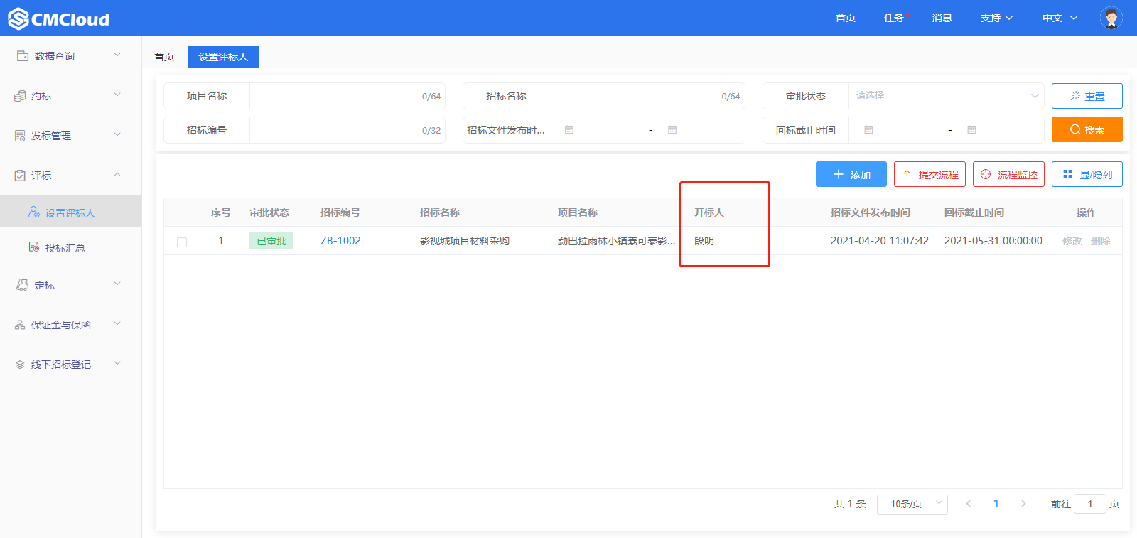Open end date calendar for 招标文件发布时间
1137x538 pixels.
pyautogui.click(x=672, y=130)
